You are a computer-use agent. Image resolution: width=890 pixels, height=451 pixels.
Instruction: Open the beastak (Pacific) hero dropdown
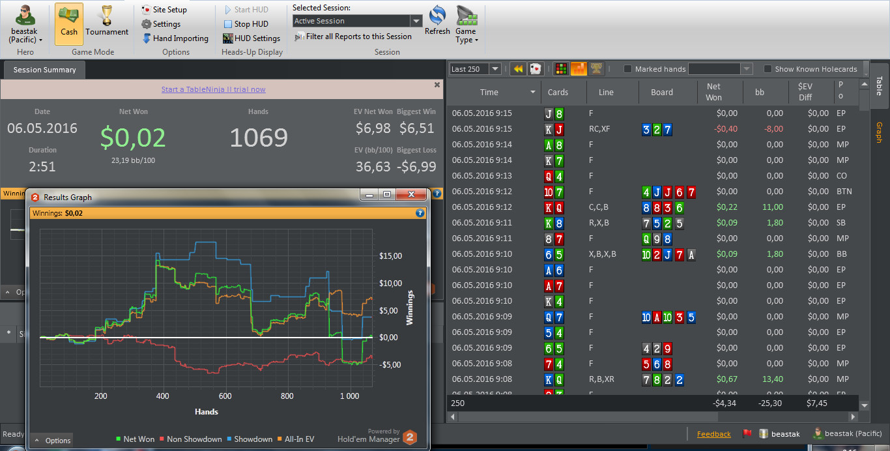[25, 25]
